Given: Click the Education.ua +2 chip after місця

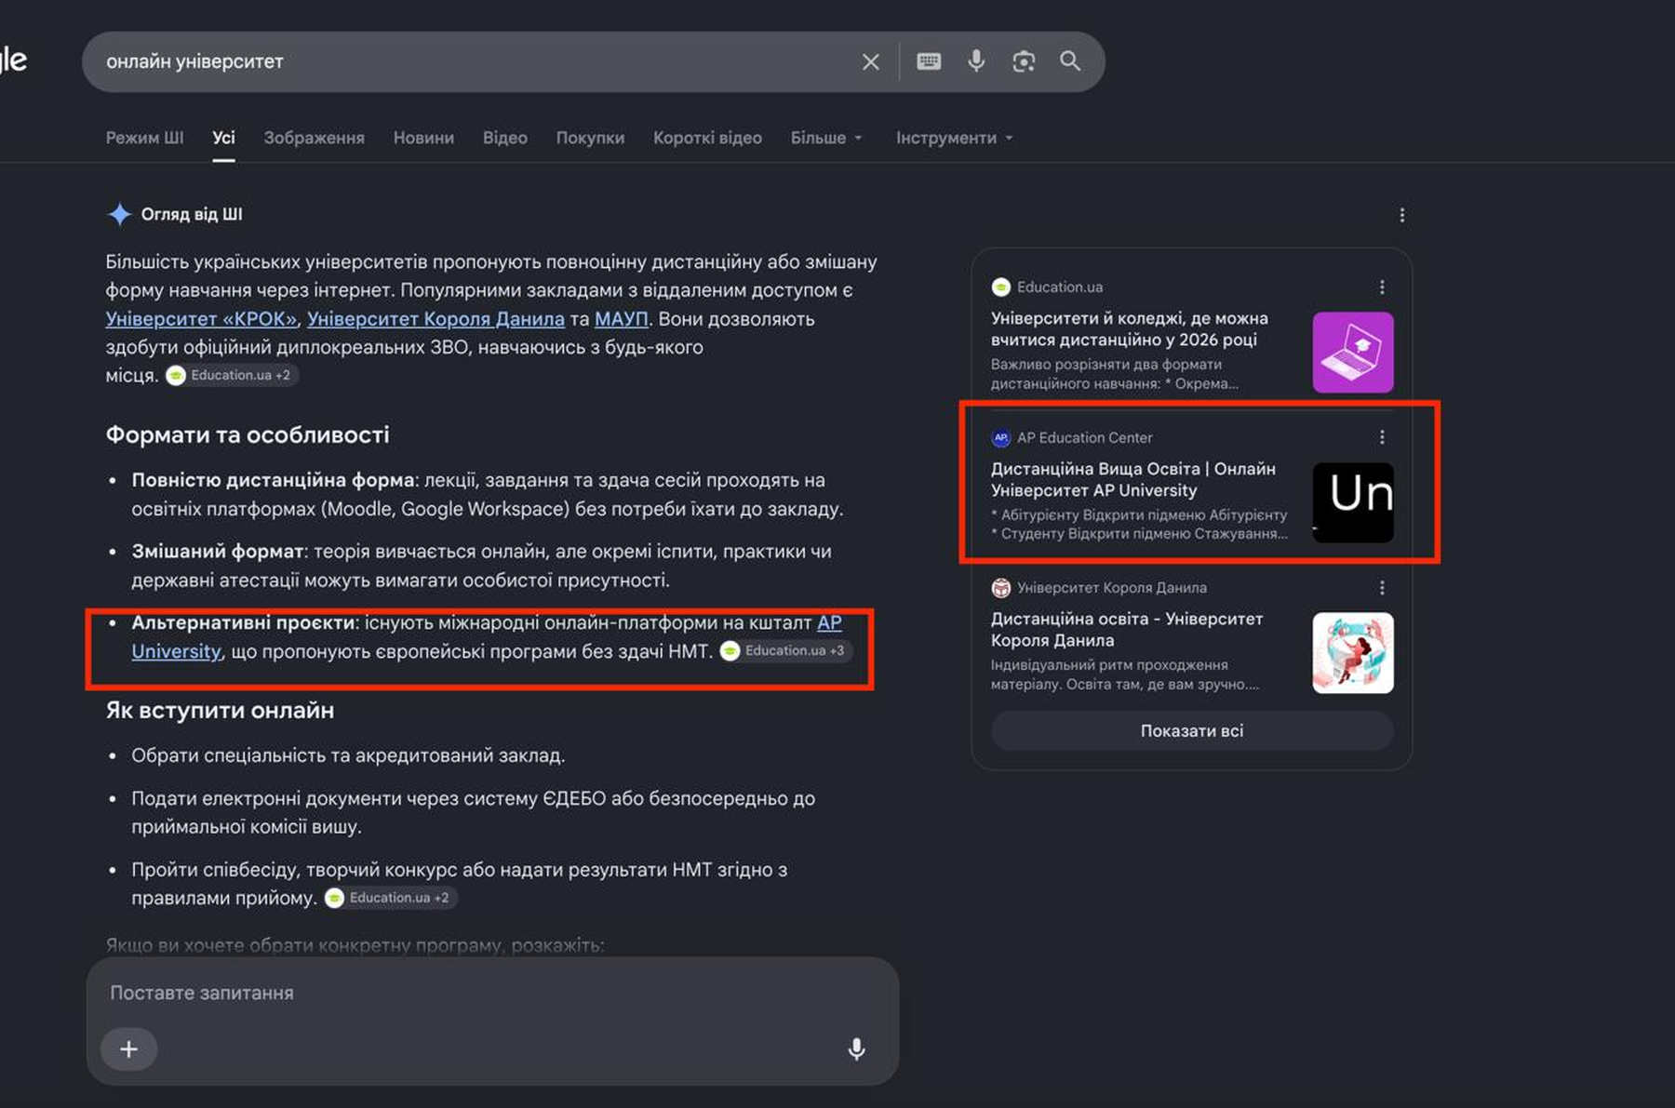Looking at the screenshot, I should 232,375.
